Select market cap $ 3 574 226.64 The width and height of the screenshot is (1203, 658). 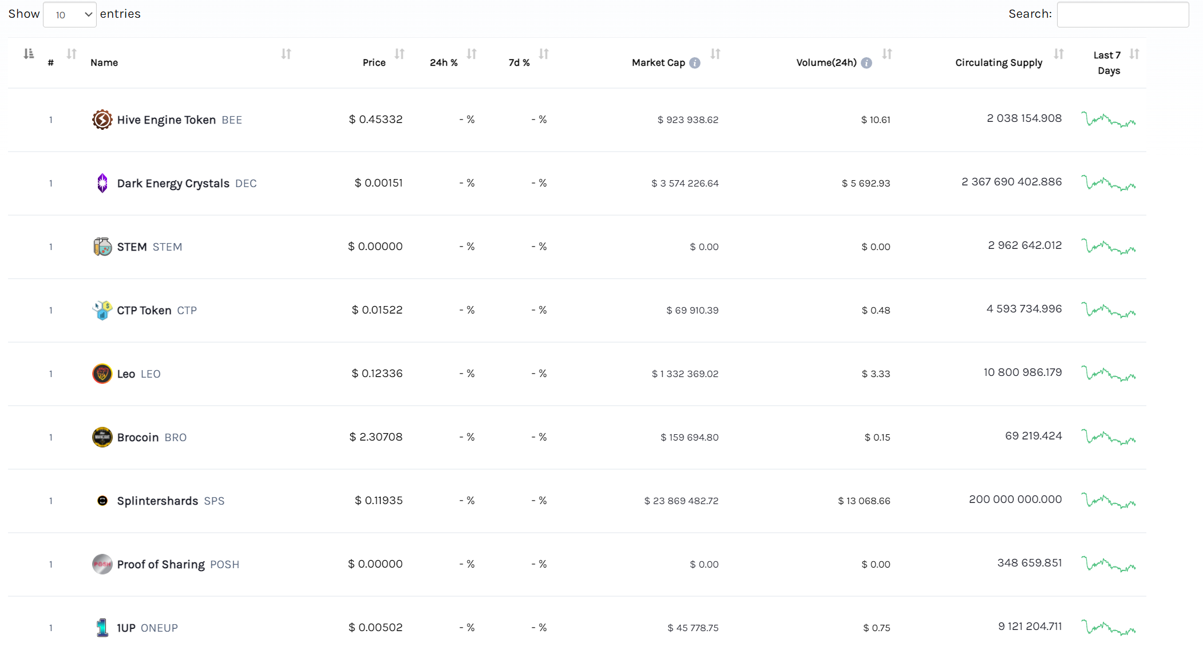(684, 183)
